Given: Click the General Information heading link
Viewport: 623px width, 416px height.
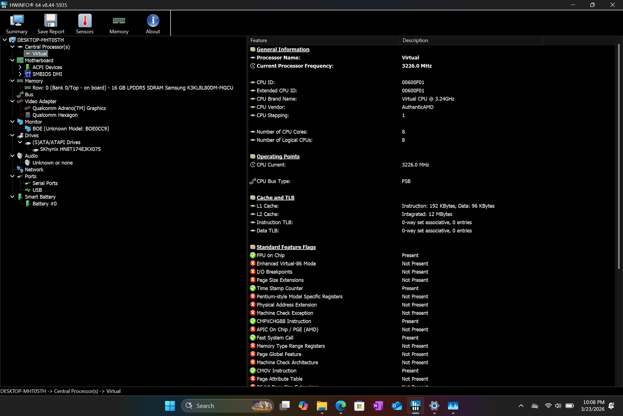Looking at the screenshot, I should pos(283,49).
